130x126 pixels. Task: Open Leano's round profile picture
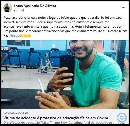tap(8, 8)
